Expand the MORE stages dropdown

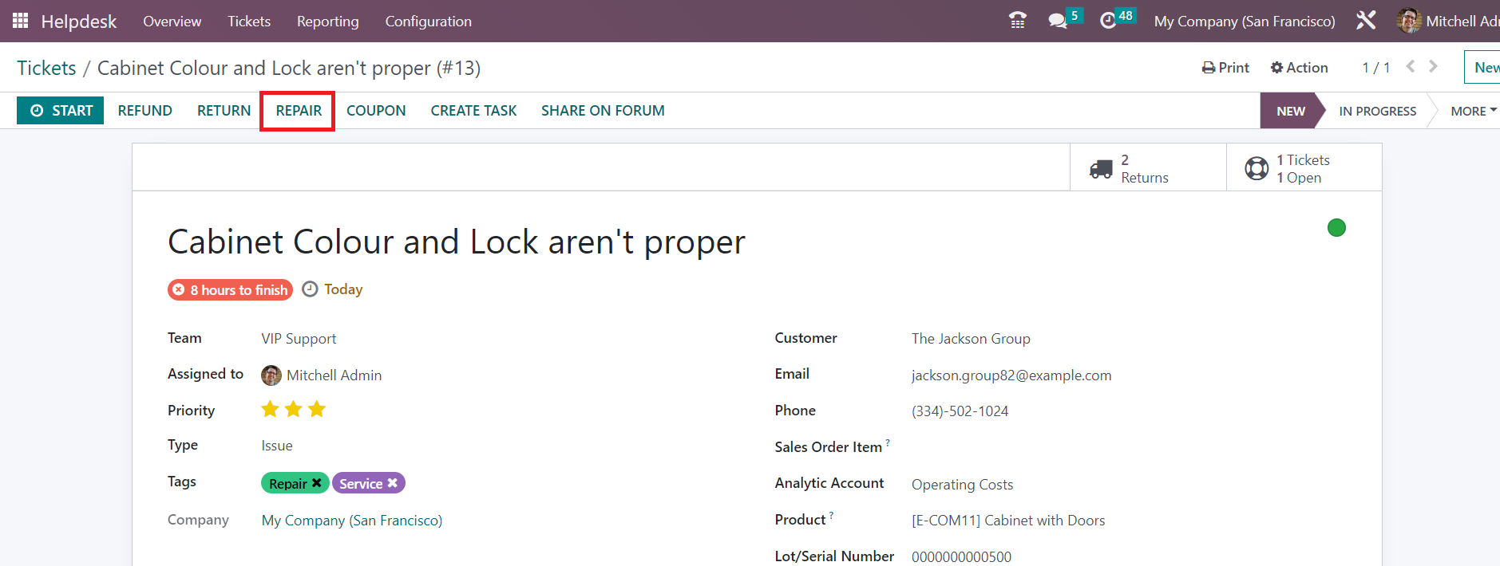point(1473,111)
